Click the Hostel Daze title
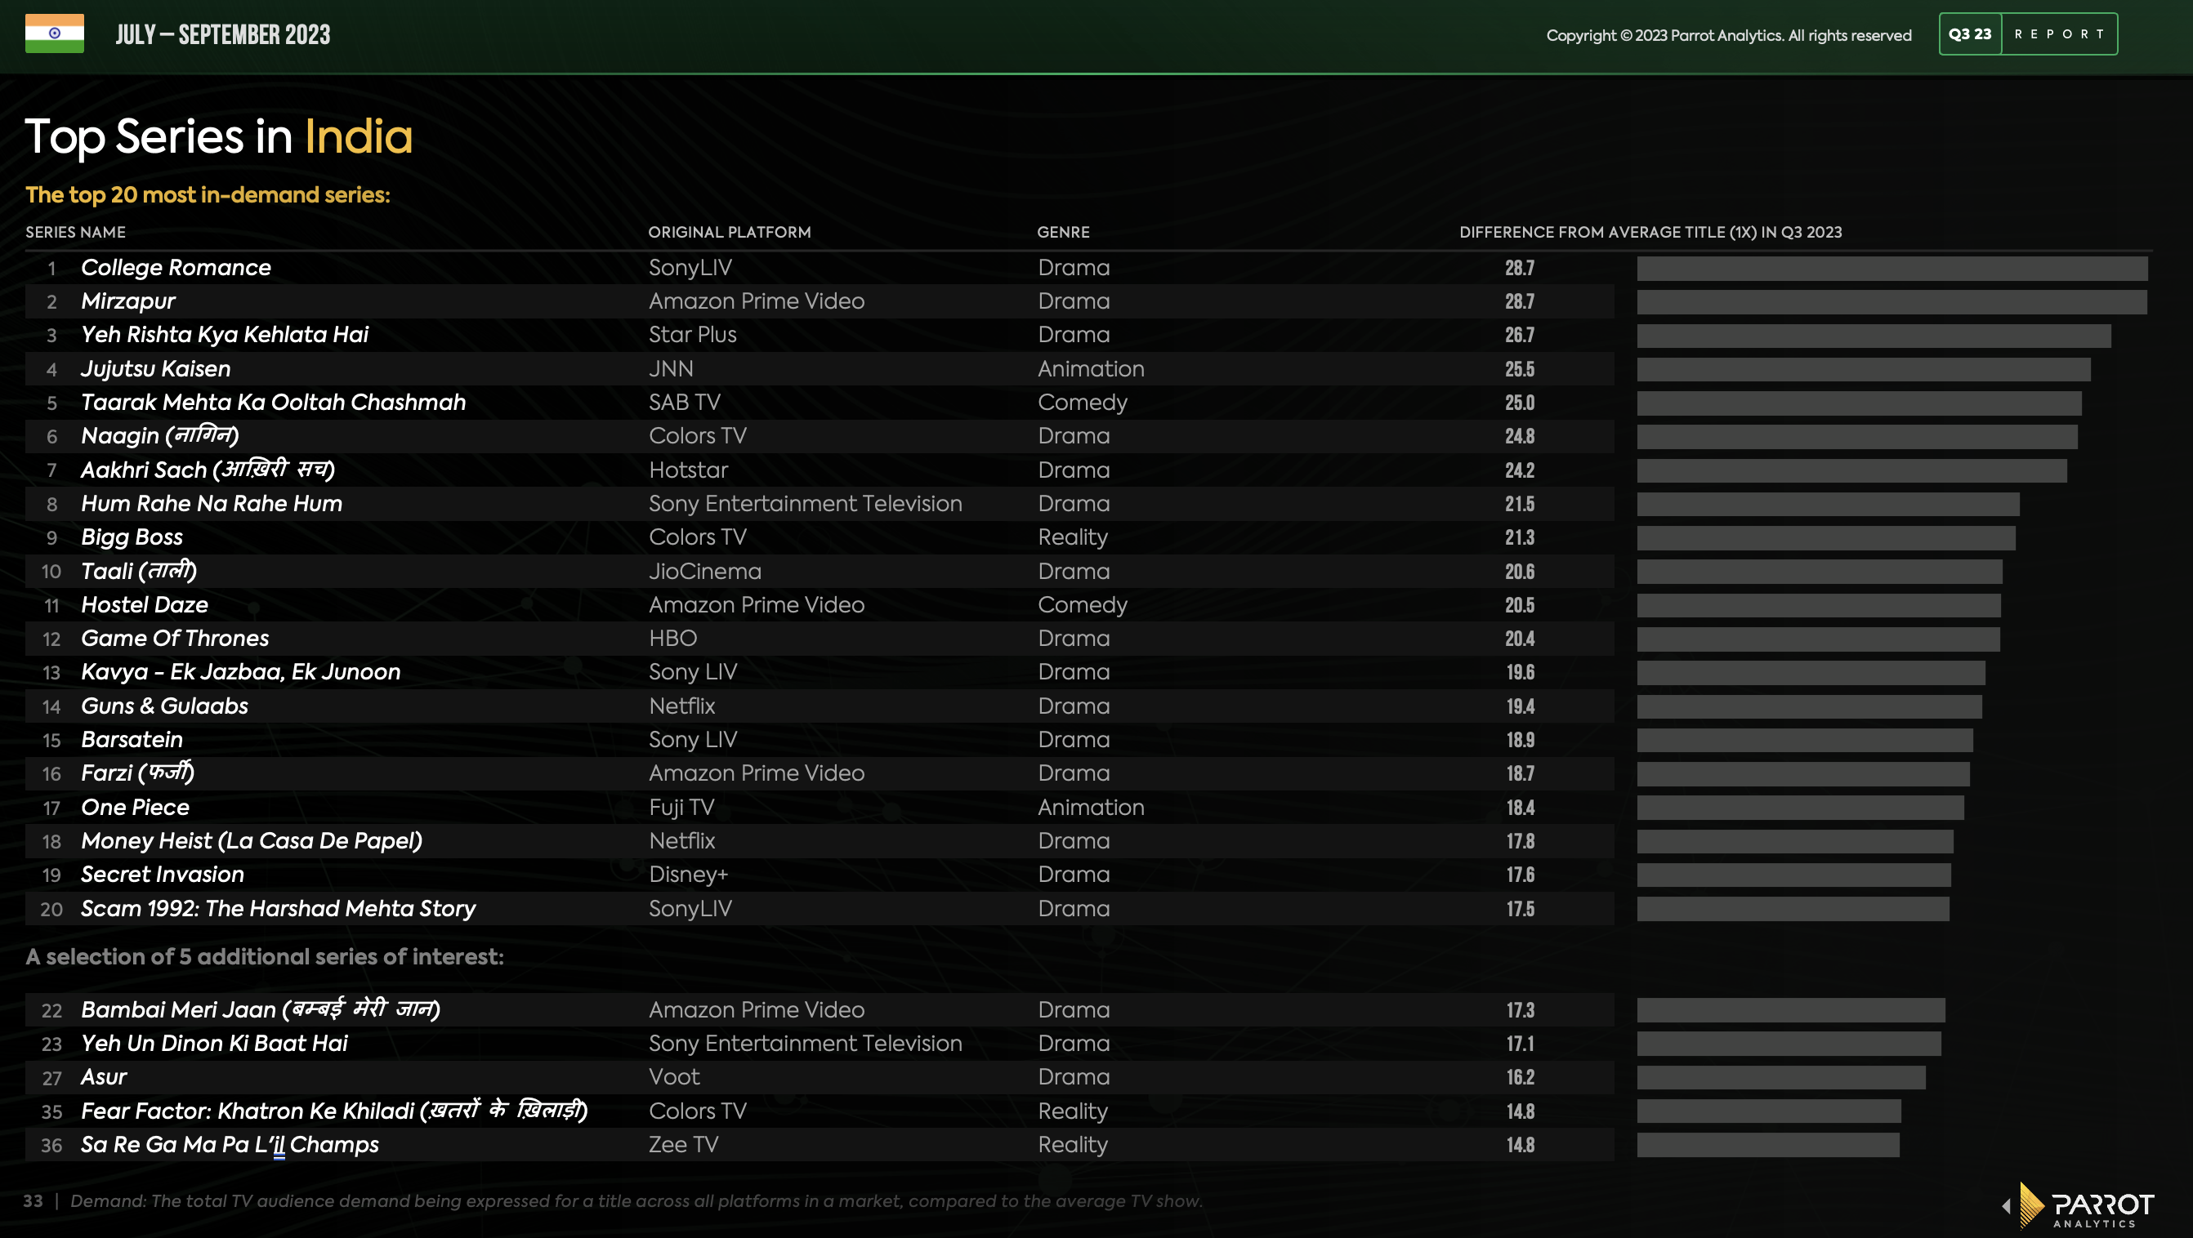Viewport: 2193px width, 1238px height. [145, 605]
